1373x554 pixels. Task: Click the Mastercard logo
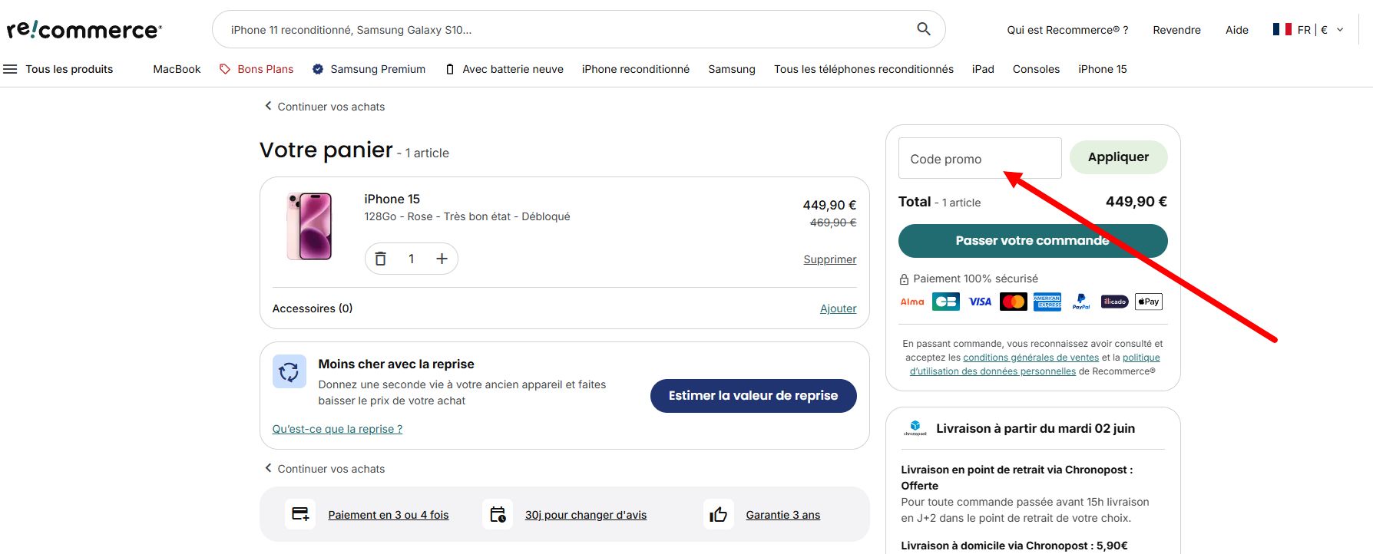(1014, 302)
